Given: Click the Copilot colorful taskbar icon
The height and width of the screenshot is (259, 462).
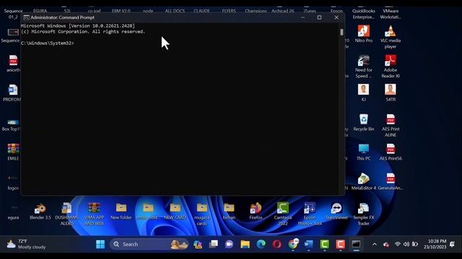Looking at the screenshot, I should (197, 244).
